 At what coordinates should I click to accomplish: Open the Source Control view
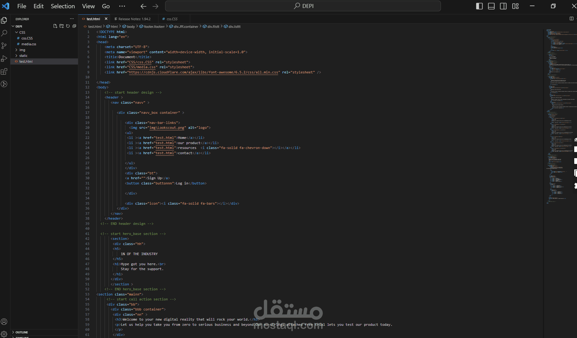pos(4,46)
